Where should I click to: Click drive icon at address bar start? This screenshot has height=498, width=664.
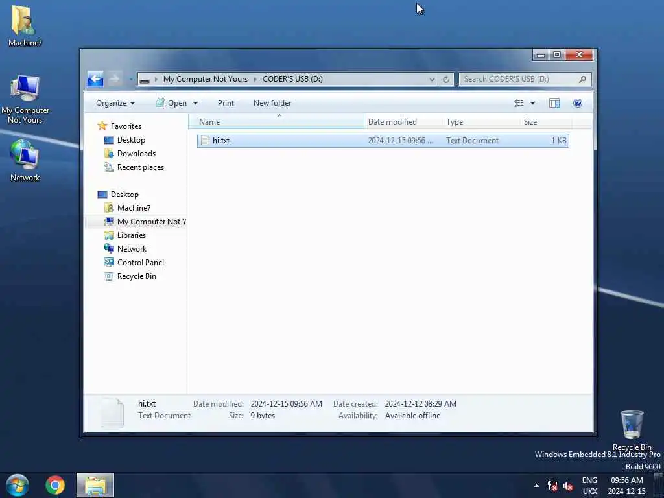tap(145, 80)
